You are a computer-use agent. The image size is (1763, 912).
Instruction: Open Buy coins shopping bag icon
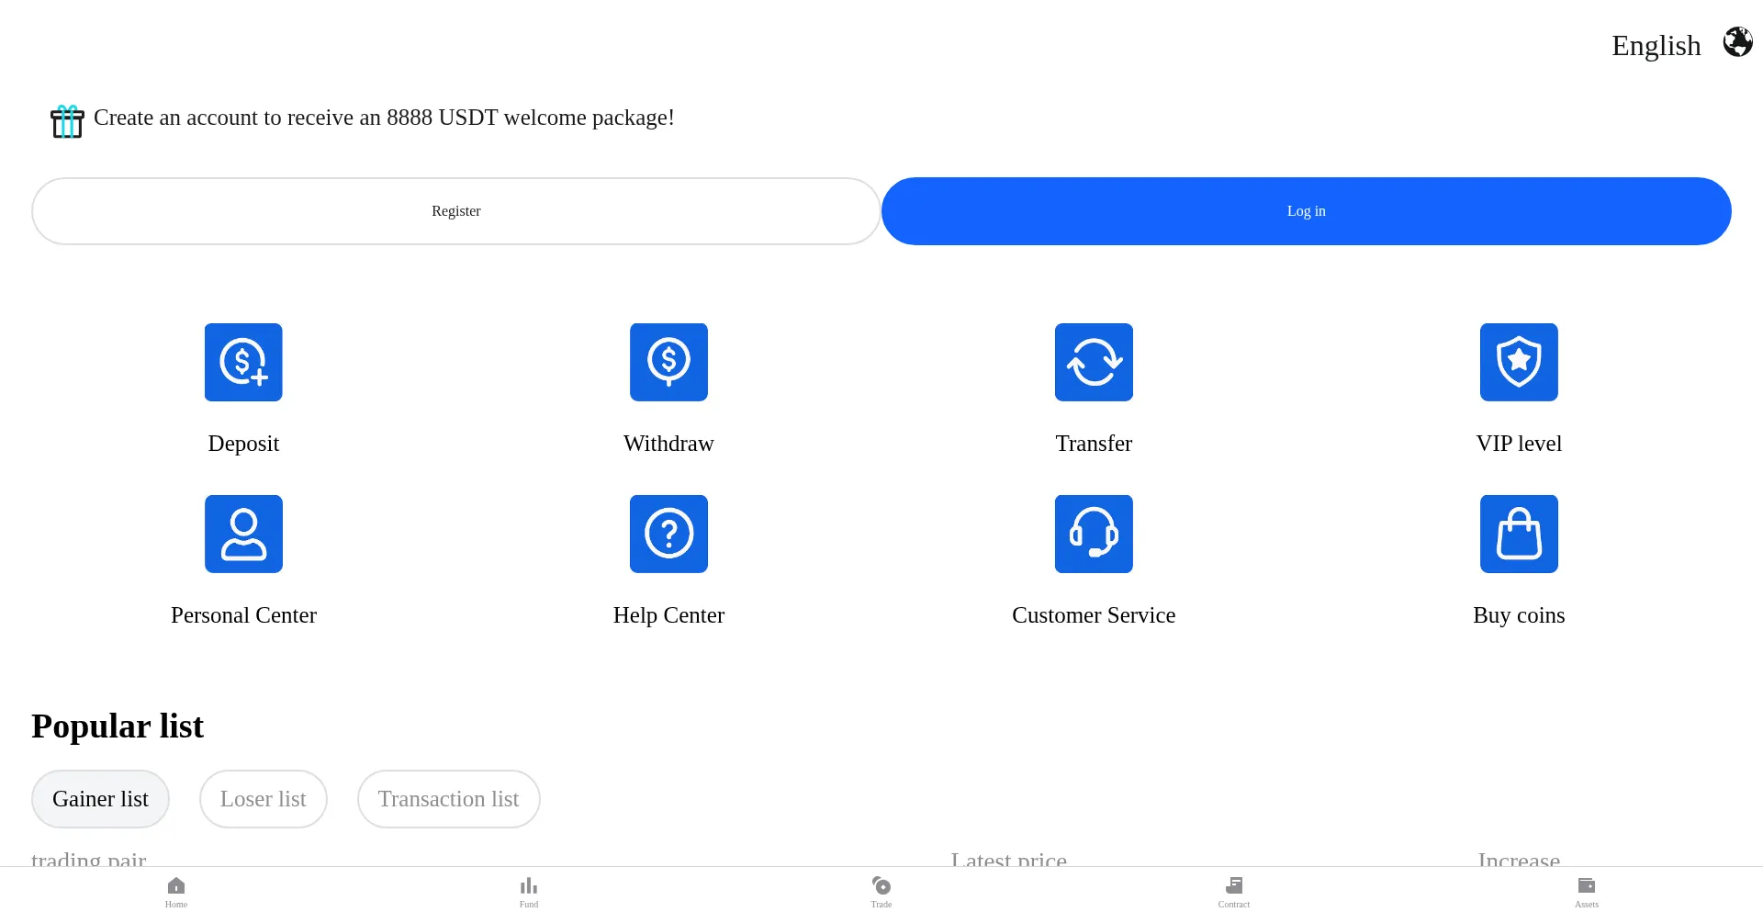tap(1519, 534)
